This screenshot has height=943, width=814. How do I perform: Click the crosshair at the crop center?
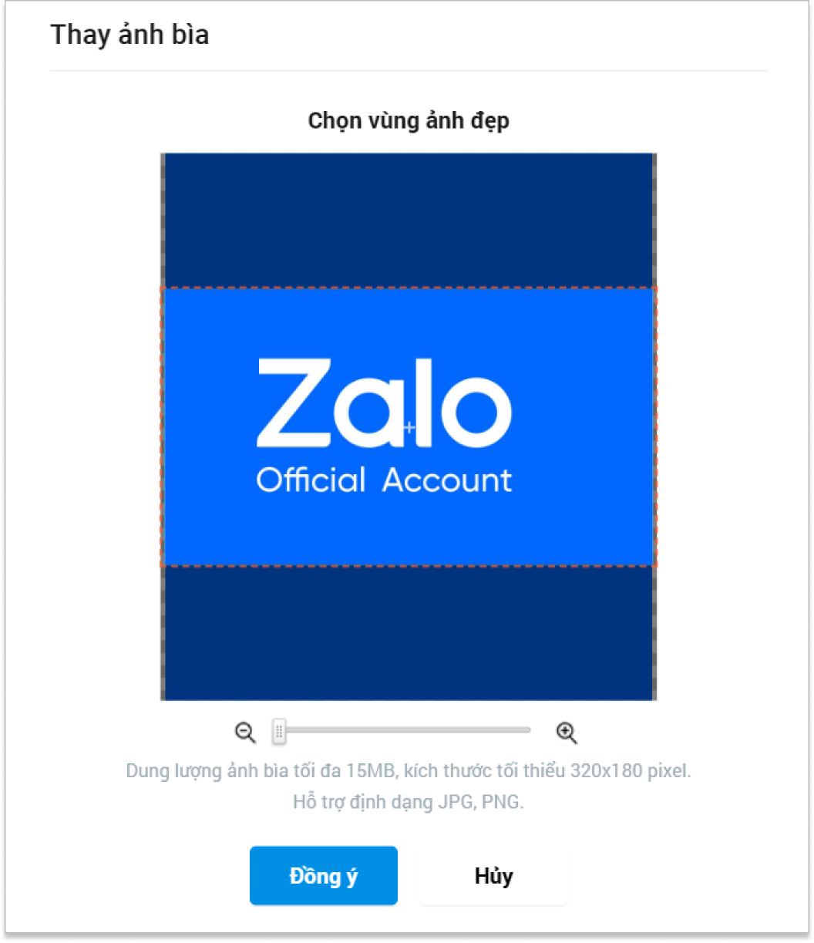[409, 427]
